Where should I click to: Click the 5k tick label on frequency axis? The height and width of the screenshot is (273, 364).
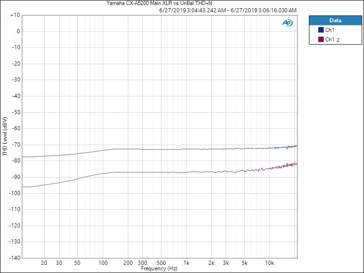click(244, 263)
